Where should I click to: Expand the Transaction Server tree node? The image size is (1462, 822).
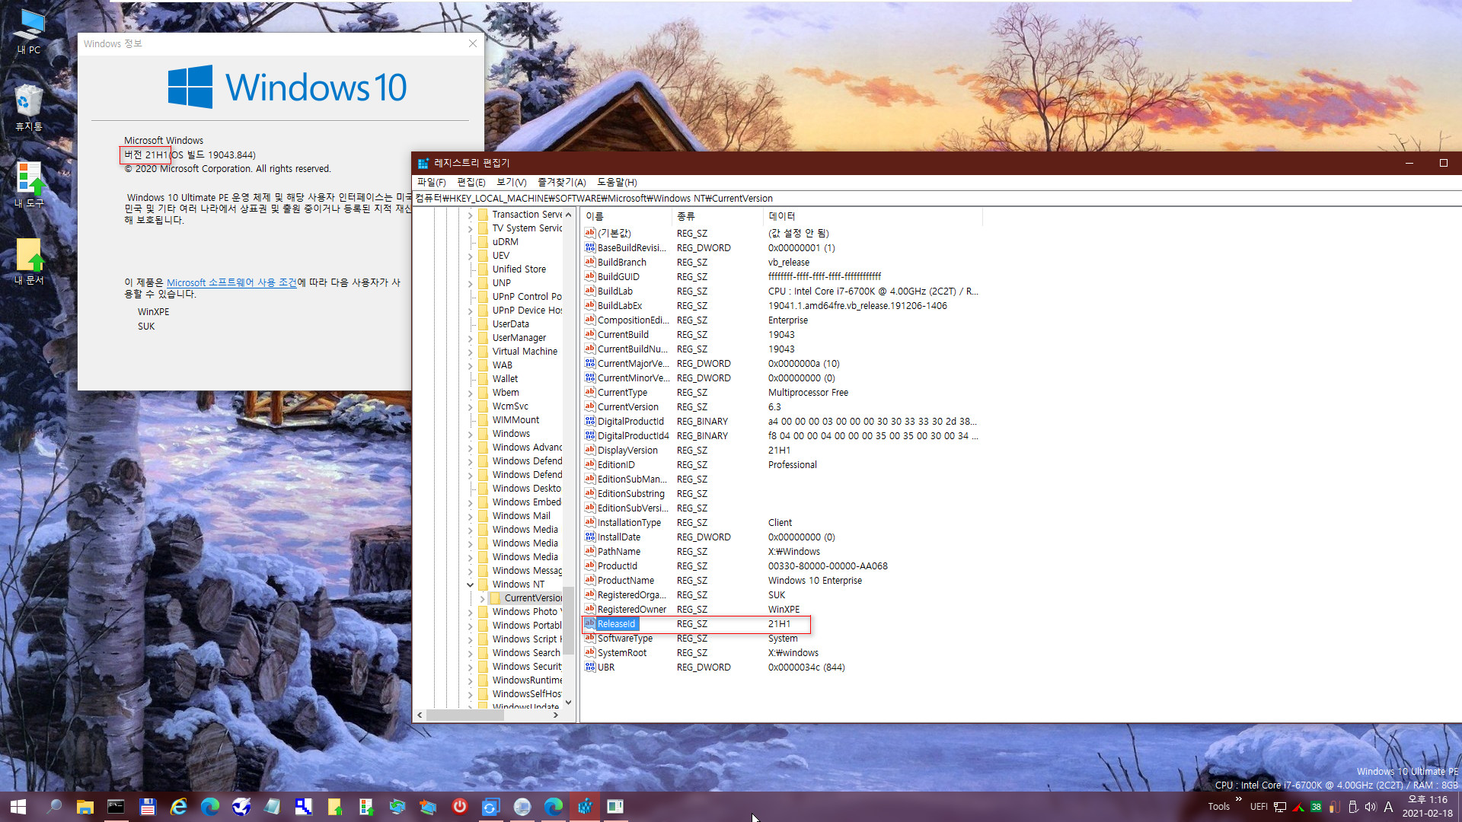[470, 215]
